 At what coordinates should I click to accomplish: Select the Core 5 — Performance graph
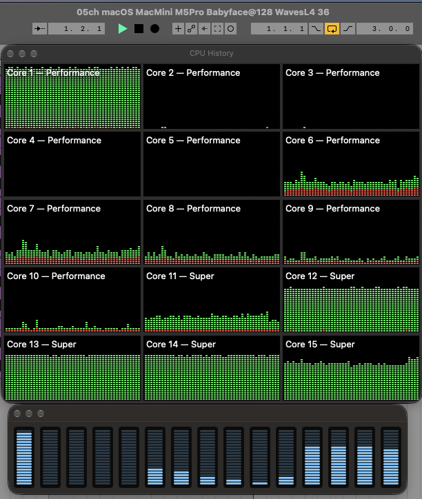click(212, 165)
